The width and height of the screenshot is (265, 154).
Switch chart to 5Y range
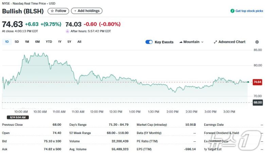69,42
